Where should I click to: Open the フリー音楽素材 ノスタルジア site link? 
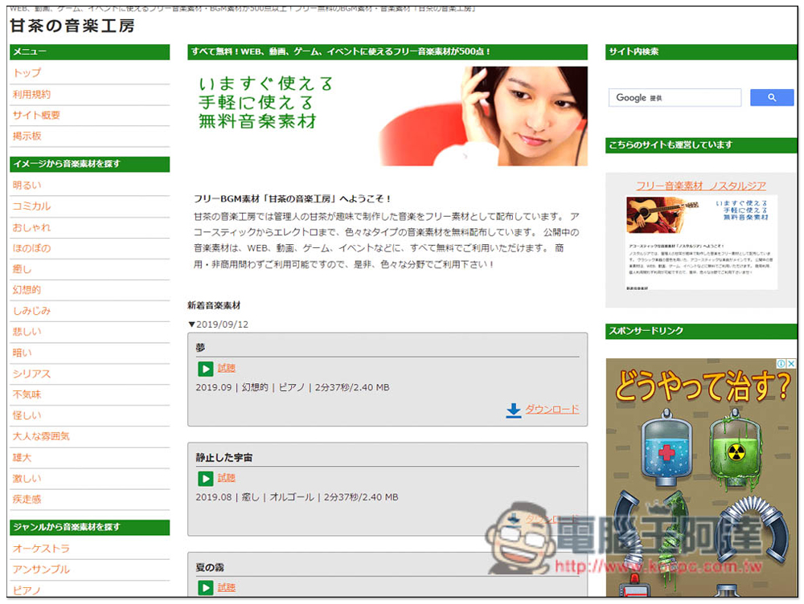[701, 186]
